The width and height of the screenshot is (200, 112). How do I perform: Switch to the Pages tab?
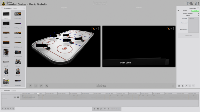coord(15,8)
